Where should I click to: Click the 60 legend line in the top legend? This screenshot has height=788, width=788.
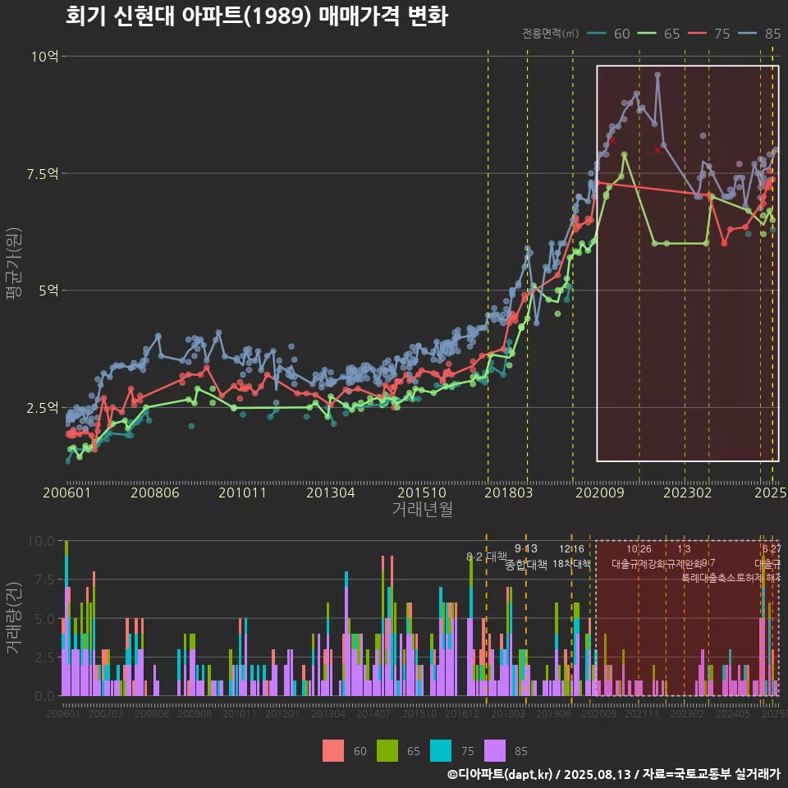[596, 34]
